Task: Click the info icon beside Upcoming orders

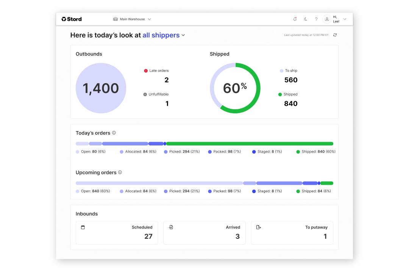Action: [x=120, y=172]
